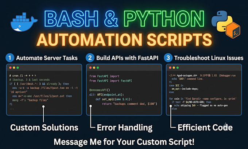Viewport: 248px width, 149px height.
Task: Close the Troubleshoot Linux Issues code window
Action: point(170,68)
